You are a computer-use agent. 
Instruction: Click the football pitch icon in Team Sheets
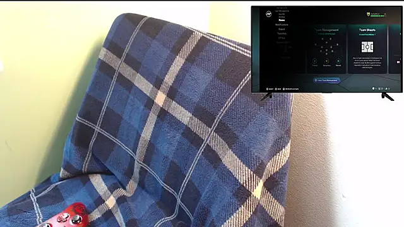(367, 47)
